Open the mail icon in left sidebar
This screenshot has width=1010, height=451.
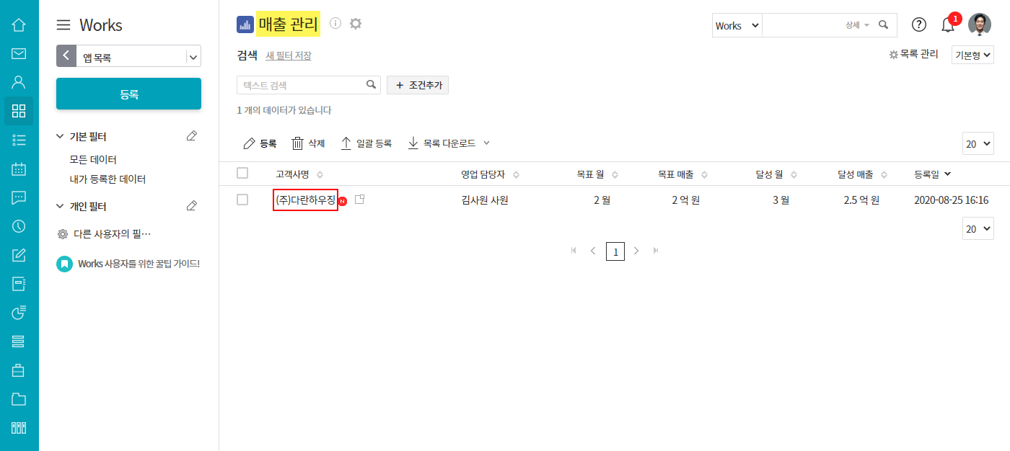[19, 53]
